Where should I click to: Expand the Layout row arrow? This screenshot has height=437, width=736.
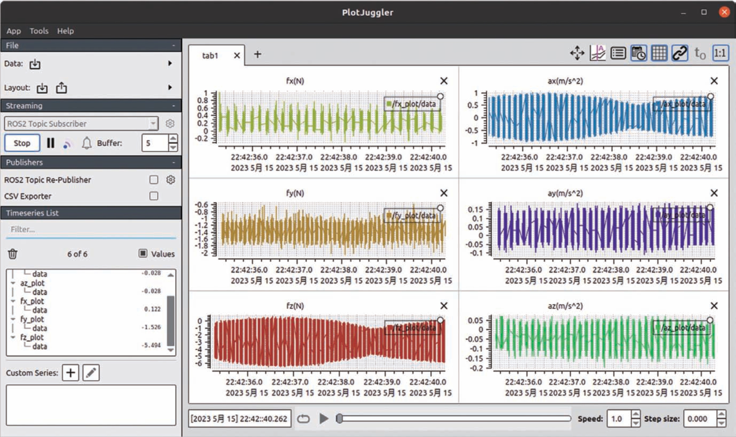point(170,87)
